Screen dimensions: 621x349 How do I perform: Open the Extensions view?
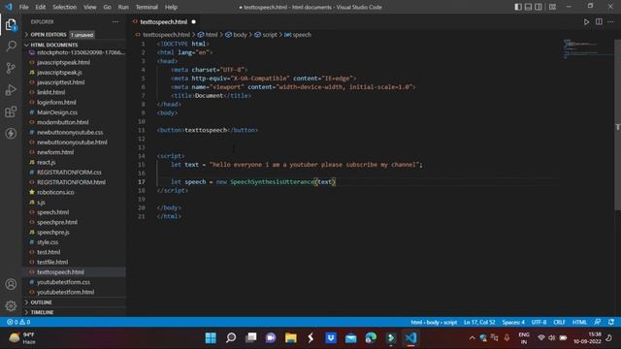[11, 111]
